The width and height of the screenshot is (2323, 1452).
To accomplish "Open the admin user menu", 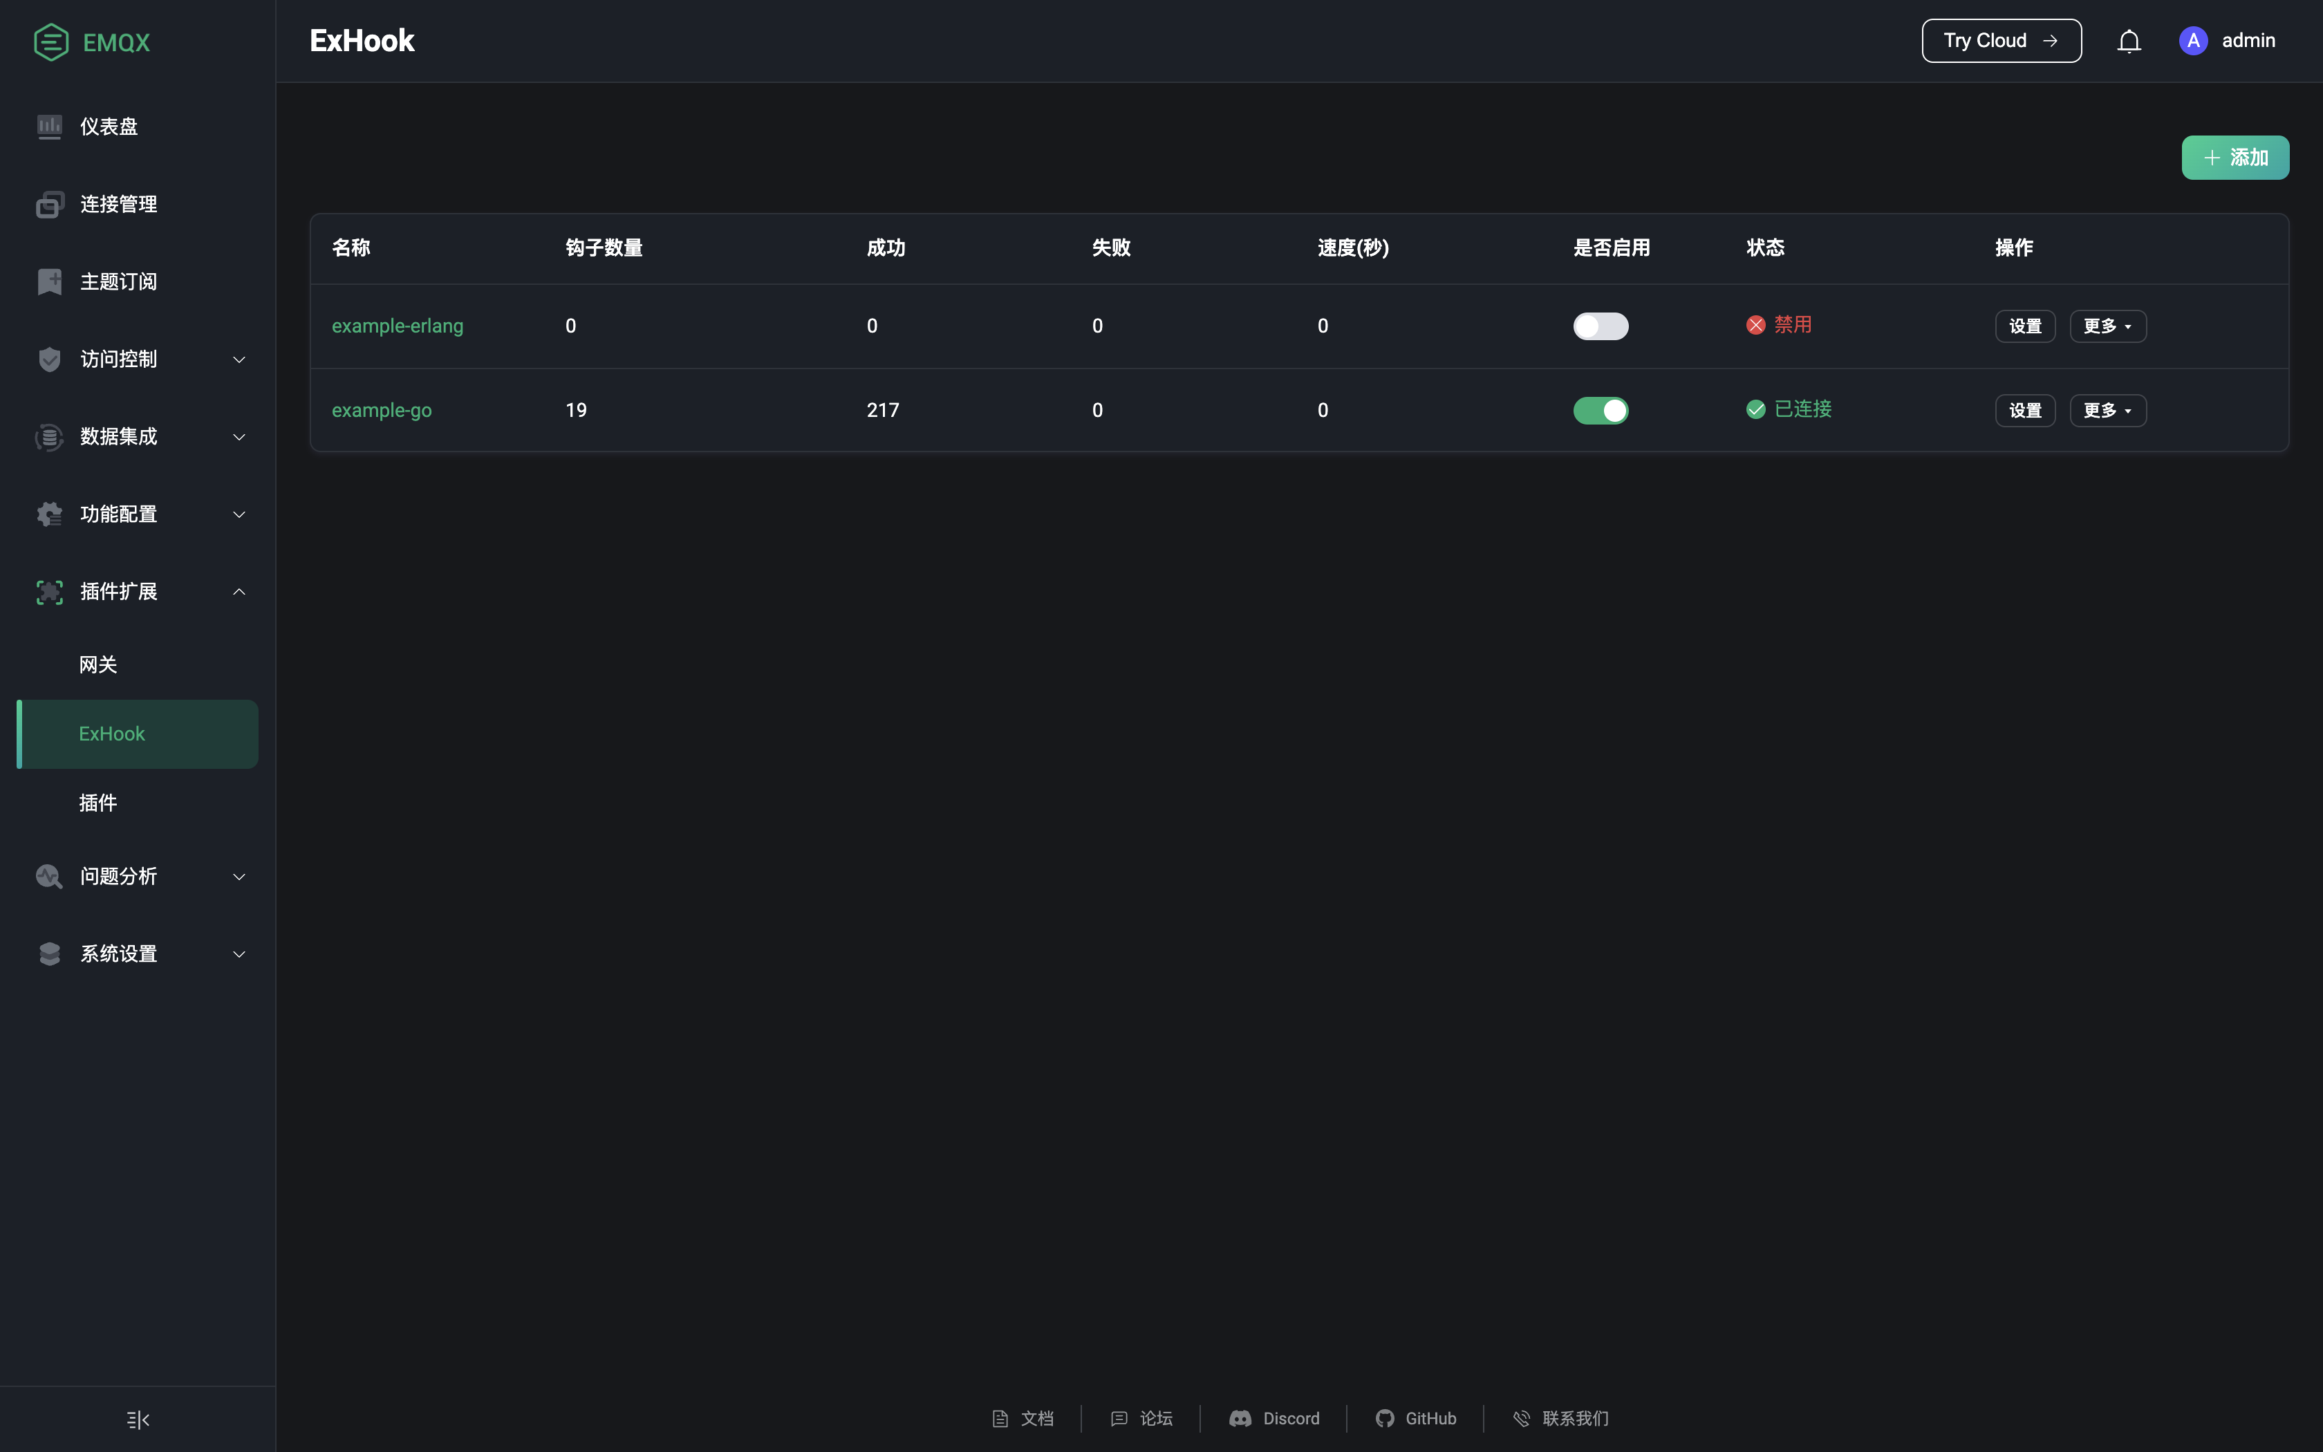I will click(x=2227, y=40).
